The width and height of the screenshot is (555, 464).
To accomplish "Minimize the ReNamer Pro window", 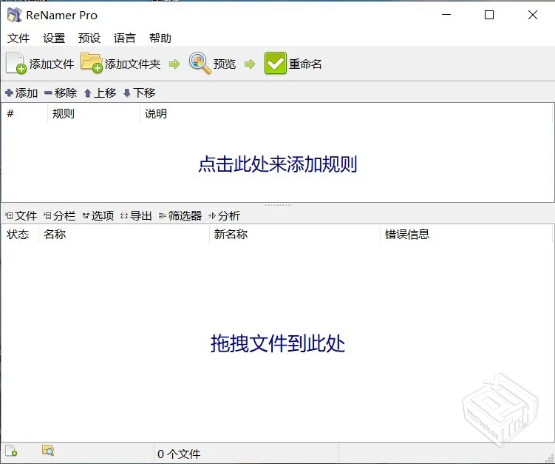I will 446,15.
